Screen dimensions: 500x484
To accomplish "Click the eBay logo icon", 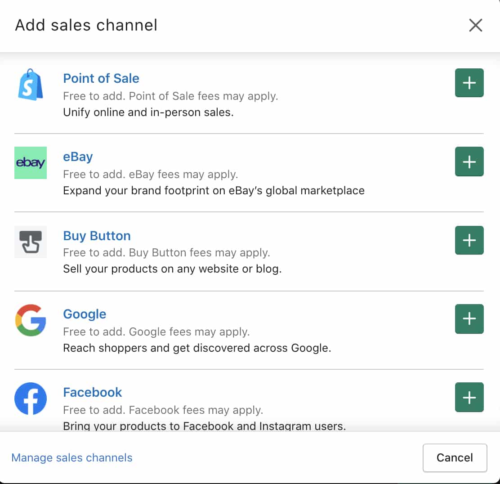I will tap(31, 163).
